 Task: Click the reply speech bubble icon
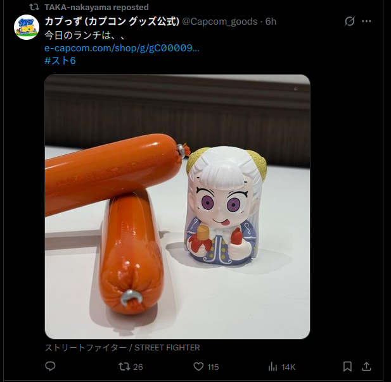50,366
